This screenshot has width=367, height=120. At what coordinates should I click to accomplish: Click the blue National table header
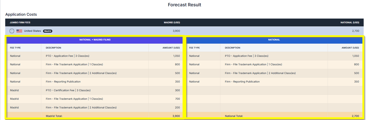pyautogui.click(x=274, y=40)
